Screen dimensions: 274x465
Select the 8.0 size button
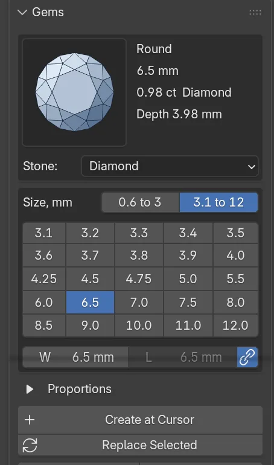(235, 303)
